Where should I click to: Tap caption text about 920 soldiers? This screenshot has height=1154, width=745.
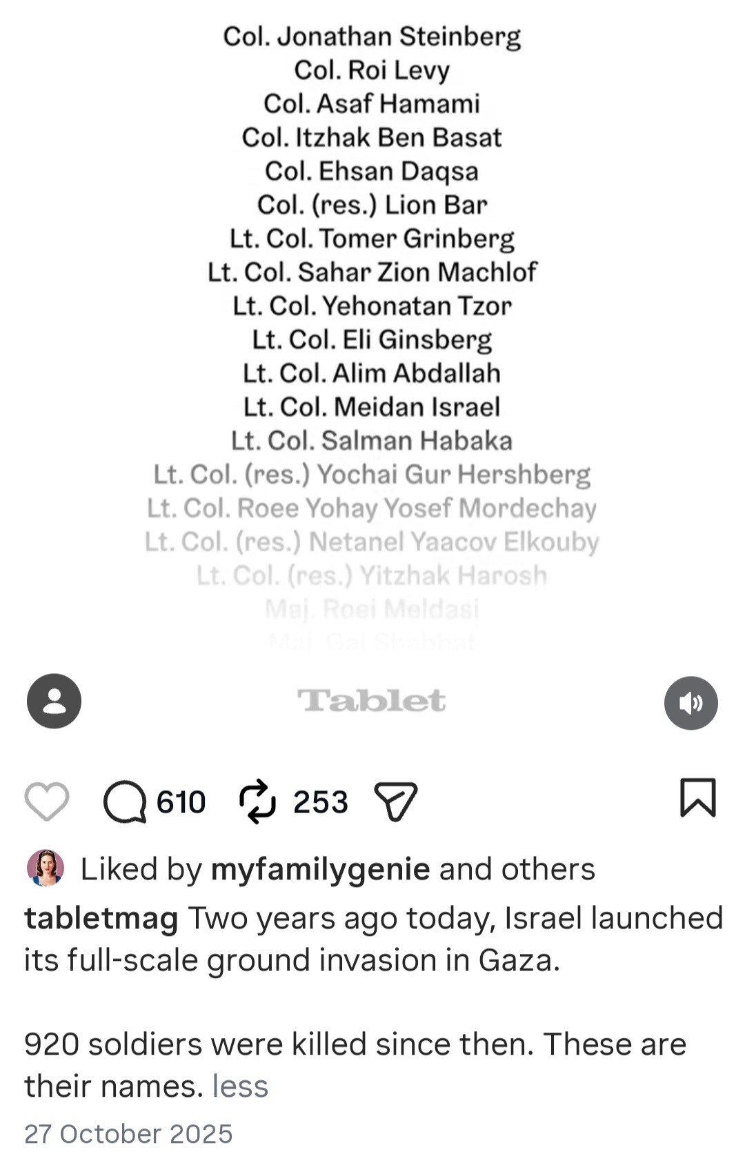click(x=355, y=1064)
